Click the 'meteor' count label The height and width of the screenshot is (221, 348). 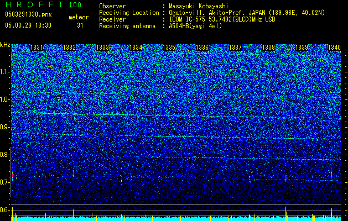79,17
